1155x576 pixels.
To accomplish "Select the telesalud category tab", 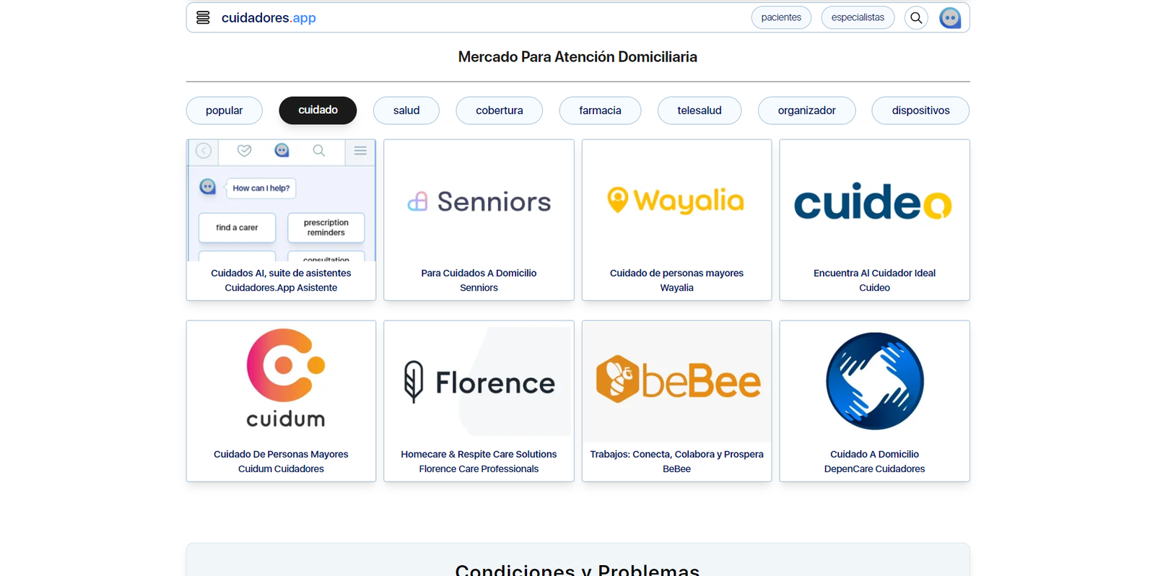I will click(699, 110).
